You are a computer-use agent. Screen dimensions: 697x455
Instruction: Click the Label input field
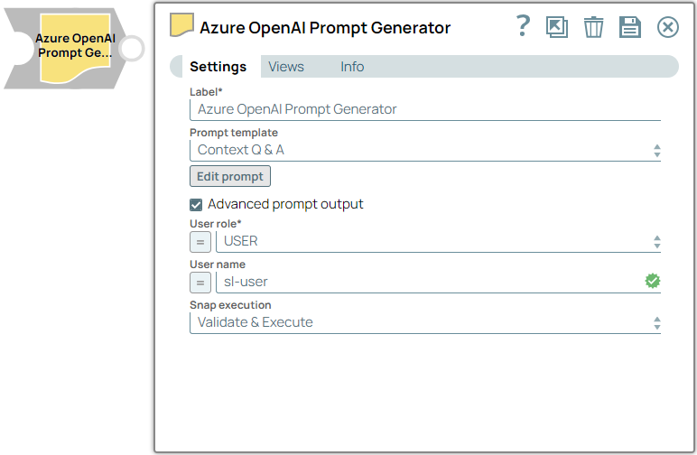425,109
